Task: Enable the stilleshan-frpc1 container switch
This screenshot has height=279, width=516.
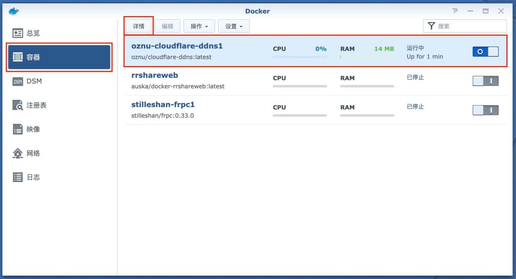Action: tap(486, 110)
